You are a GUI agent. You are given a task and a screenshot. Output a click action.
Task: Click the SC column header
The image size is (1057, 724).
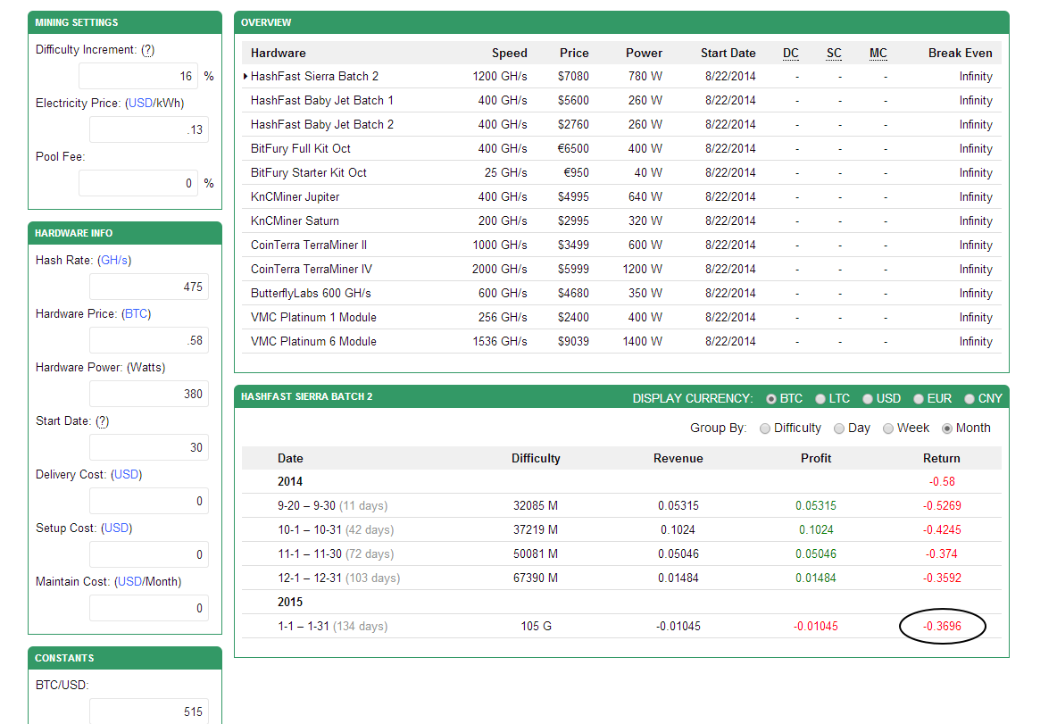coord(834,54)
